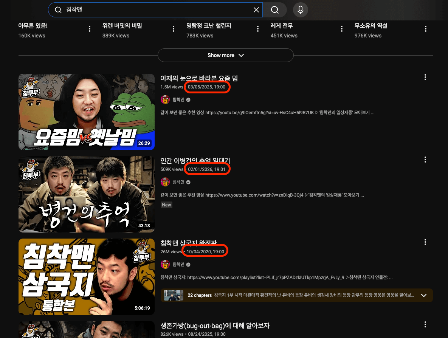Open more actions for 침착맨 삼국지 완전판
448x338 pixels.
point(425,242)
